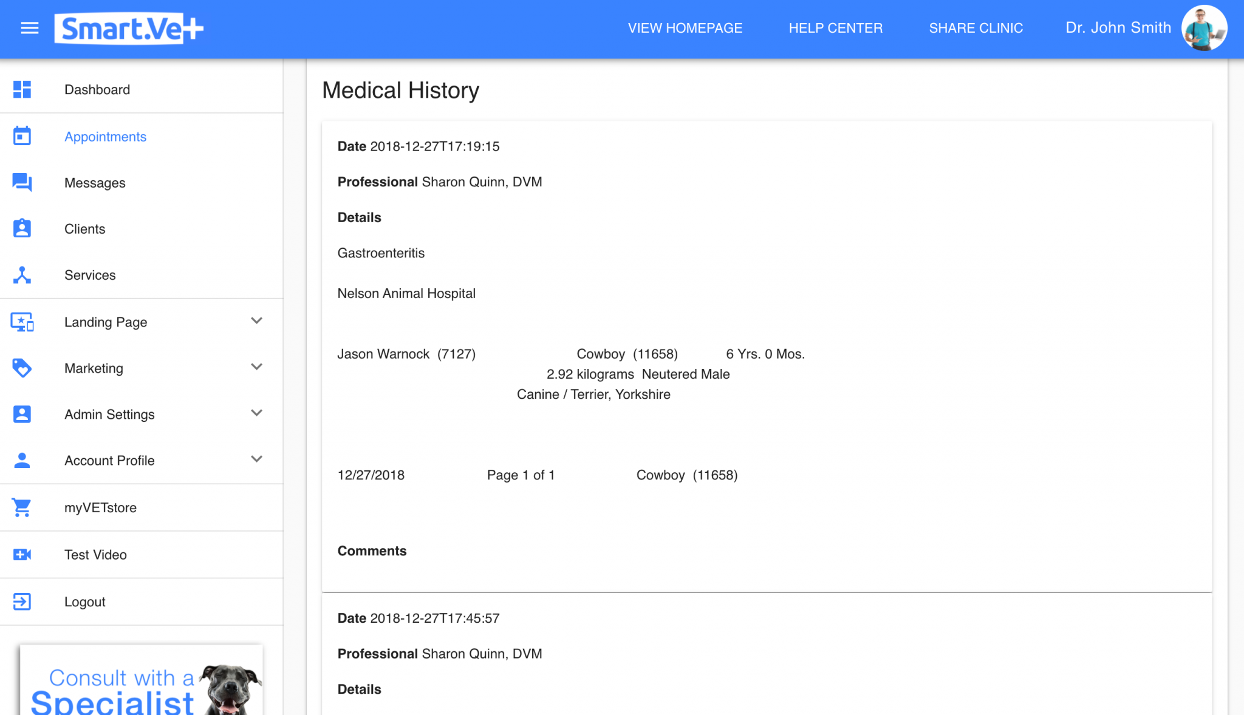Click the Smart.Vet logo
Image resolution: width=1244 pixels, height=715 pixels.
128,27
